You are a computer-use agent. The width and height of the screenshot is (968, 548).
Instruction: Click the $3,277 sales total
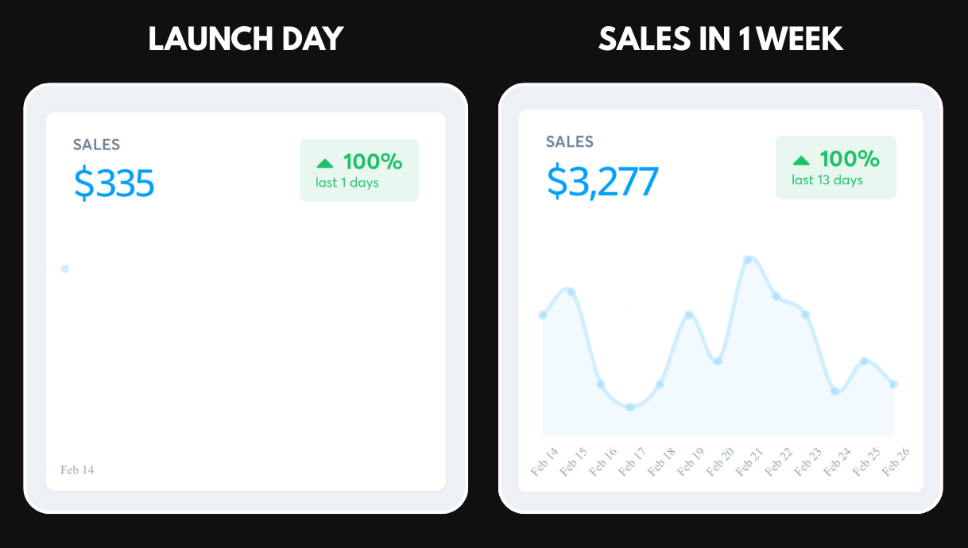(602, 181)
